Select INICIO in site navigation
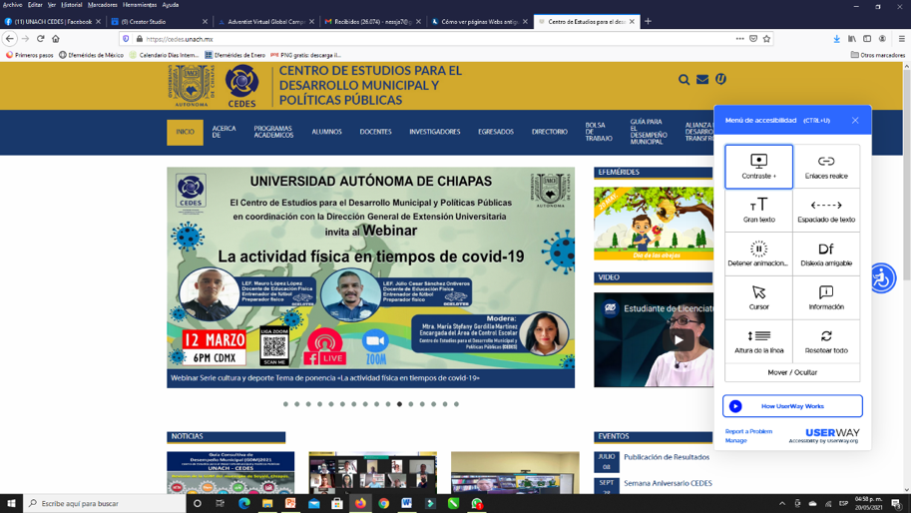 pyautogui.click(x=185, y=132)
